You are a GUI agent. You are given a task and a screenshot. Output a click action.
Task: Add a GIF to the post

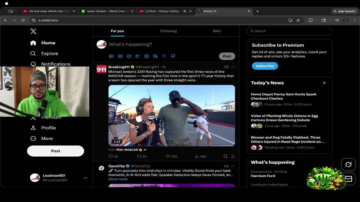click(x=120, y=56)
